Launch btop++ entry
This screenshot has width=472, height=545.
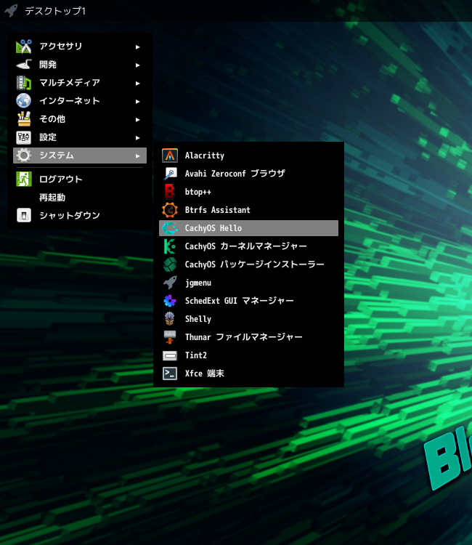(248, 192)
